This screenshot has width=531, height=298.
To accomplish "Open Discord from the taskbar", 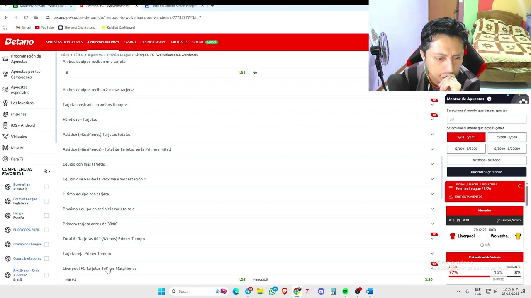I will pyautogui.click(x=321, y=291).
